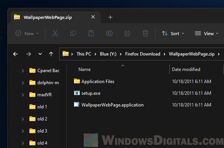Screen dimensions: 224x148
Task: Select the setup.exe file
Action: coord(91,93)
